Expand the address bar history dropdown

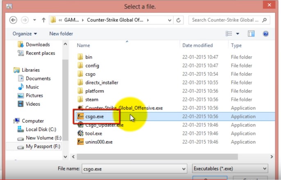point(169,20)
